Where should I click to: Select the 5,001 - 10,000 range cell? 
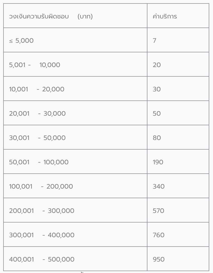pos(35,65)
